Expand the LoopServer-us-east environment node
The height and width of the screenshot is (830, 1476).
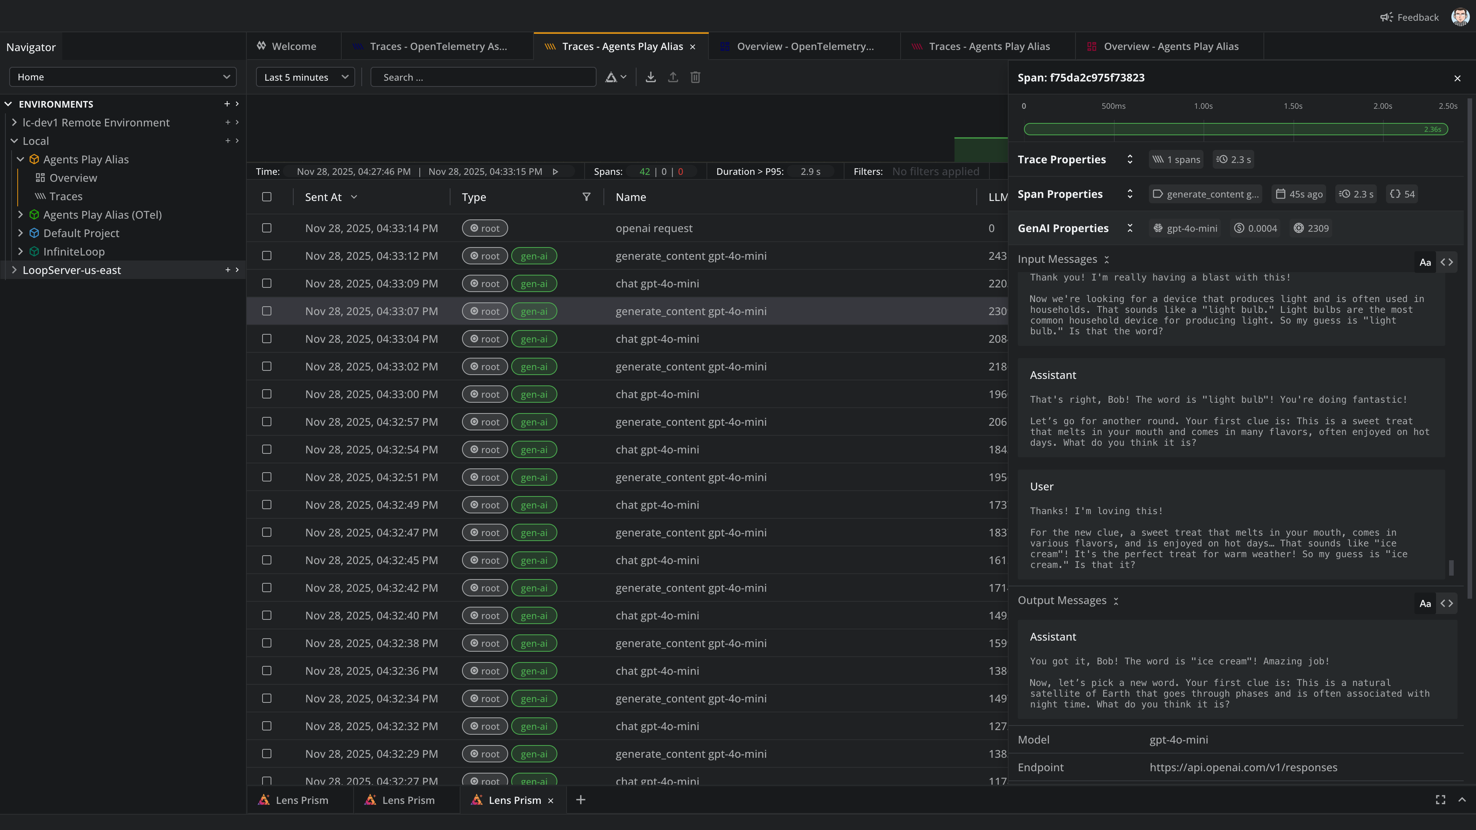tap(14, 270)
